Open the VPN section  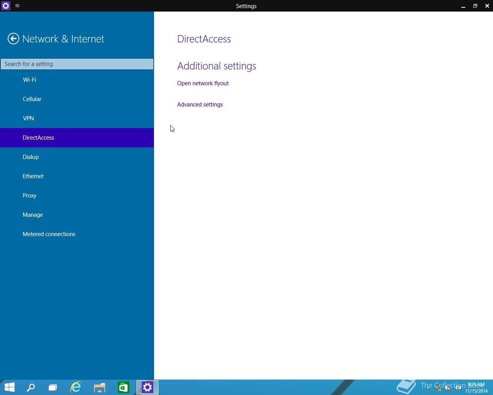[77, 118]
